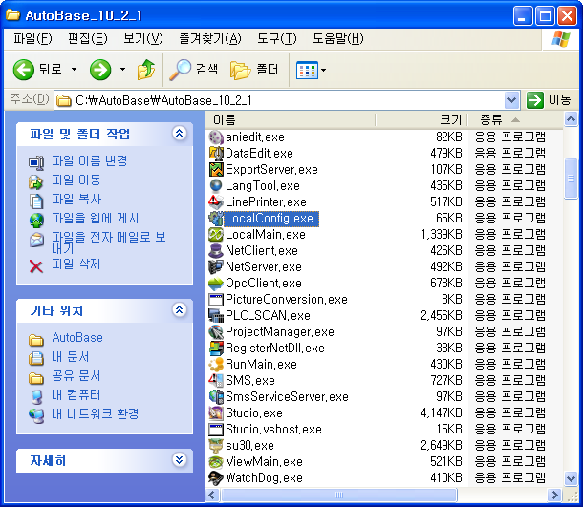Viewport: 583px width, 507px height.
Task: Open the Forward button history dropdown
Action: [122, 70]
